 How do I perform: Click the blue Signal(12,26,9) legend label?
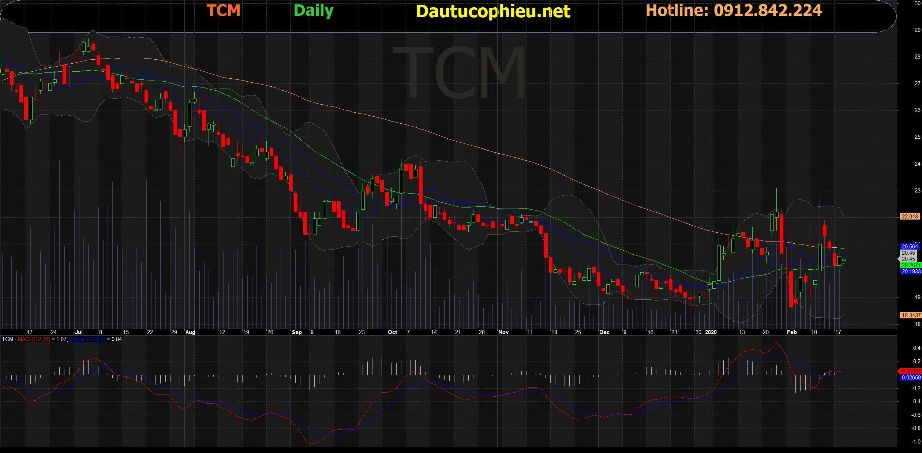[x=87, y=339]
